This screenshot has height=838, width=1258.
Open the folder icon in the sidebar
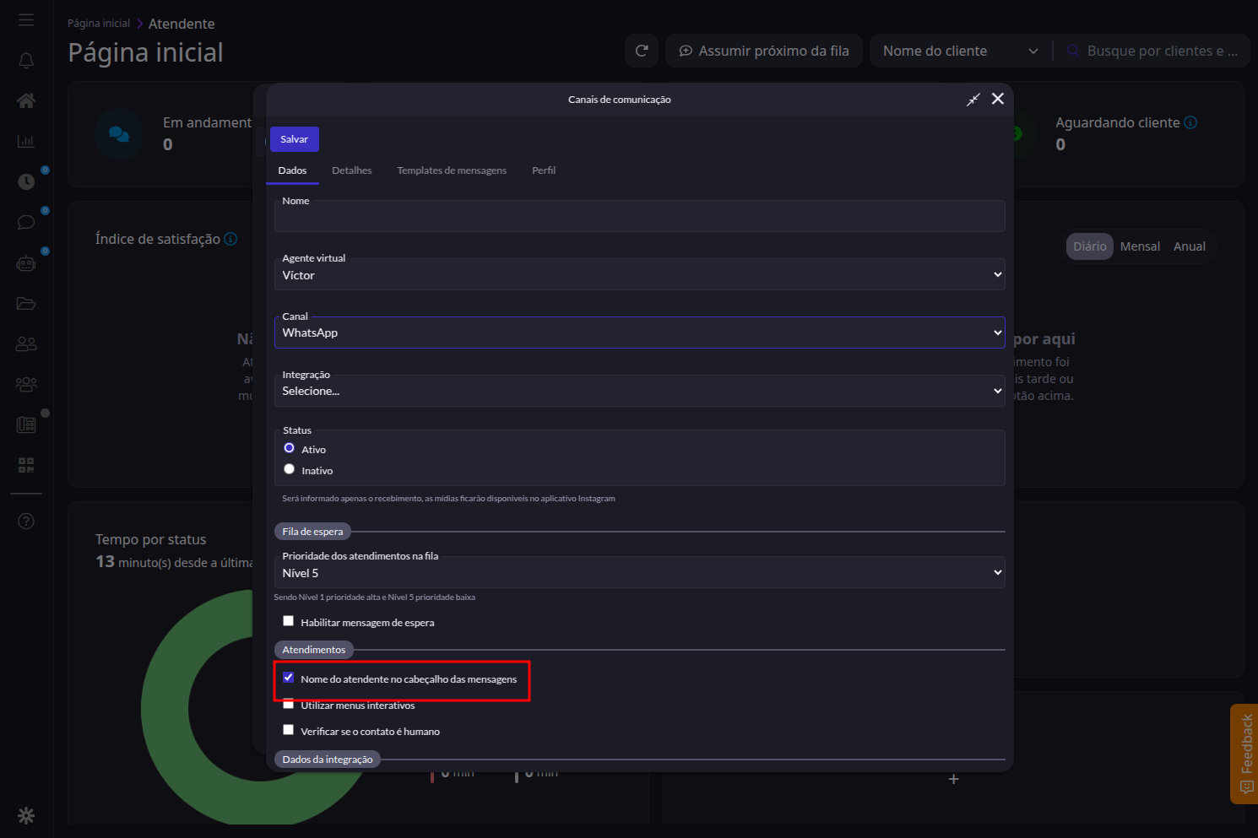click(26, 303)
